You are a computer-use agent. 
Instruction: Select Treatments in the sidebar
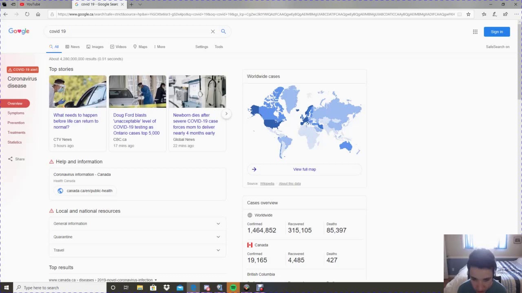click(x=16, y=133)
